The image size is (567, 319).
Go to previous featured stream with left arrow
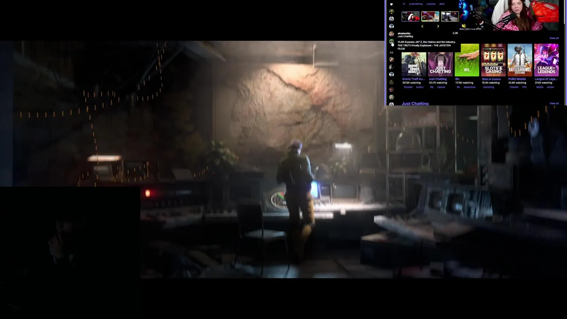pos(422,26)
